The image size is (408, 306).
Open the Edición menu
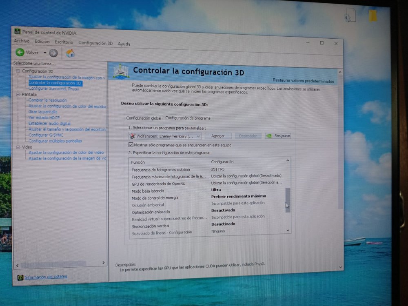pyautogui.click(x=42, y=41)
